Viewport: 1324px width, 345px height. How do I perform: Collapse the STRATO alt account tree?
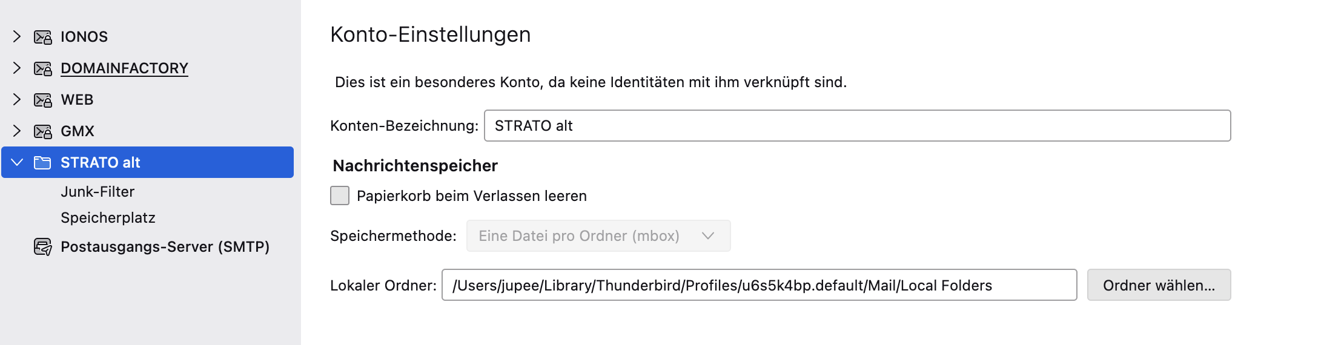[17, 163]
